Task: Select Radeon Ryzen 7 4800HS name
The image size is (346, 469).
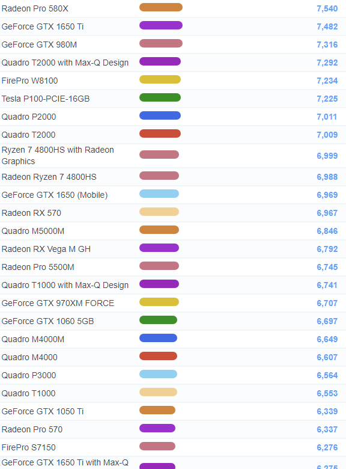Action: (x=49, y=177)
